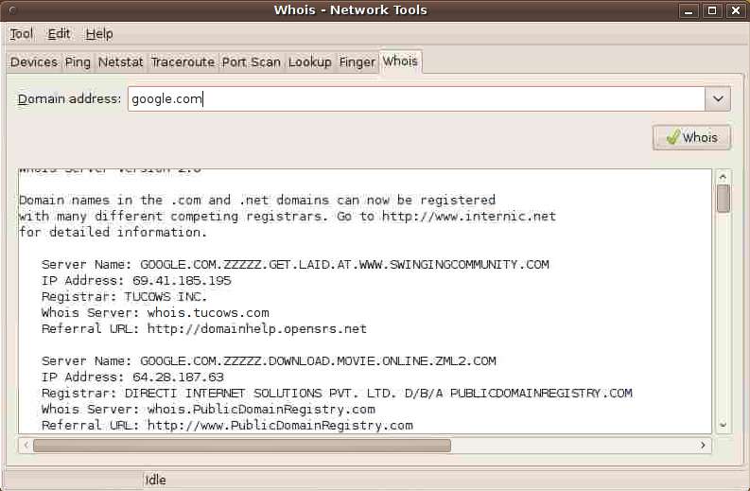Click the vertical scrollbar up arrow

pos(723,177)
